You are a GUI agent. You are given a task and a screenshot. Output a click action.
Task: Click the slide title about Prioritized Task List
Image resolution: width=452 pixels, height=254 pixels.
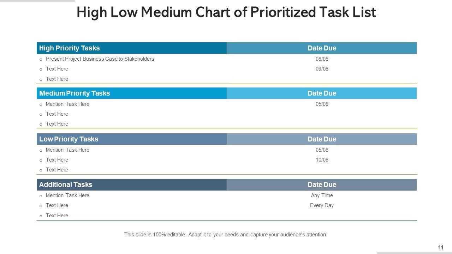(x=226, y=12)
